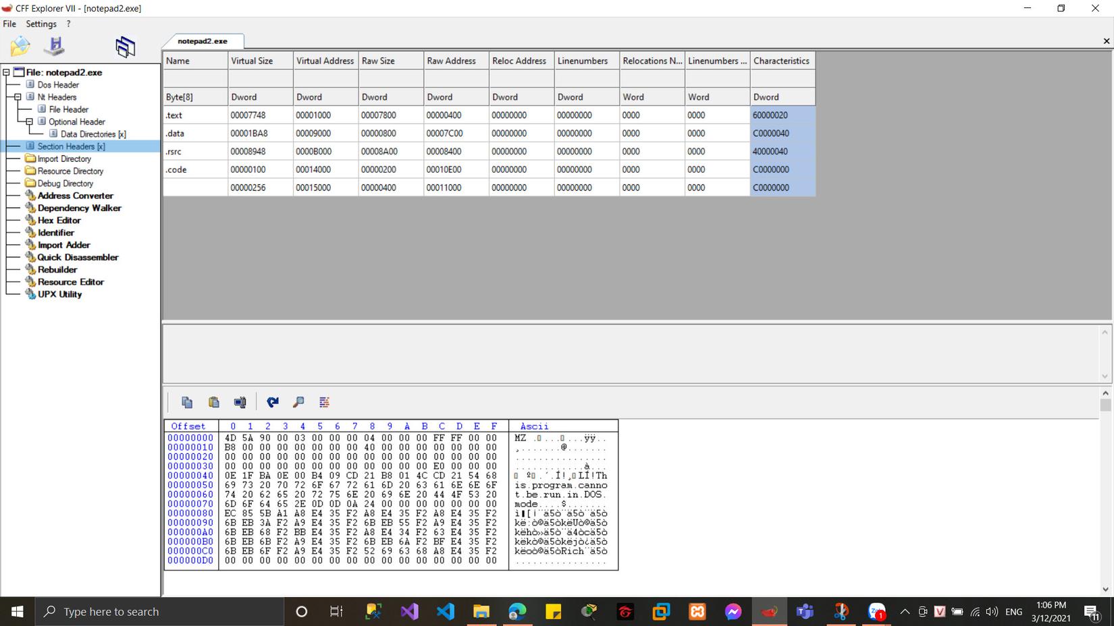Collapse the File: notepad2.exe tree root
This screenshot has width=1114, height=626.
[6, 72]
